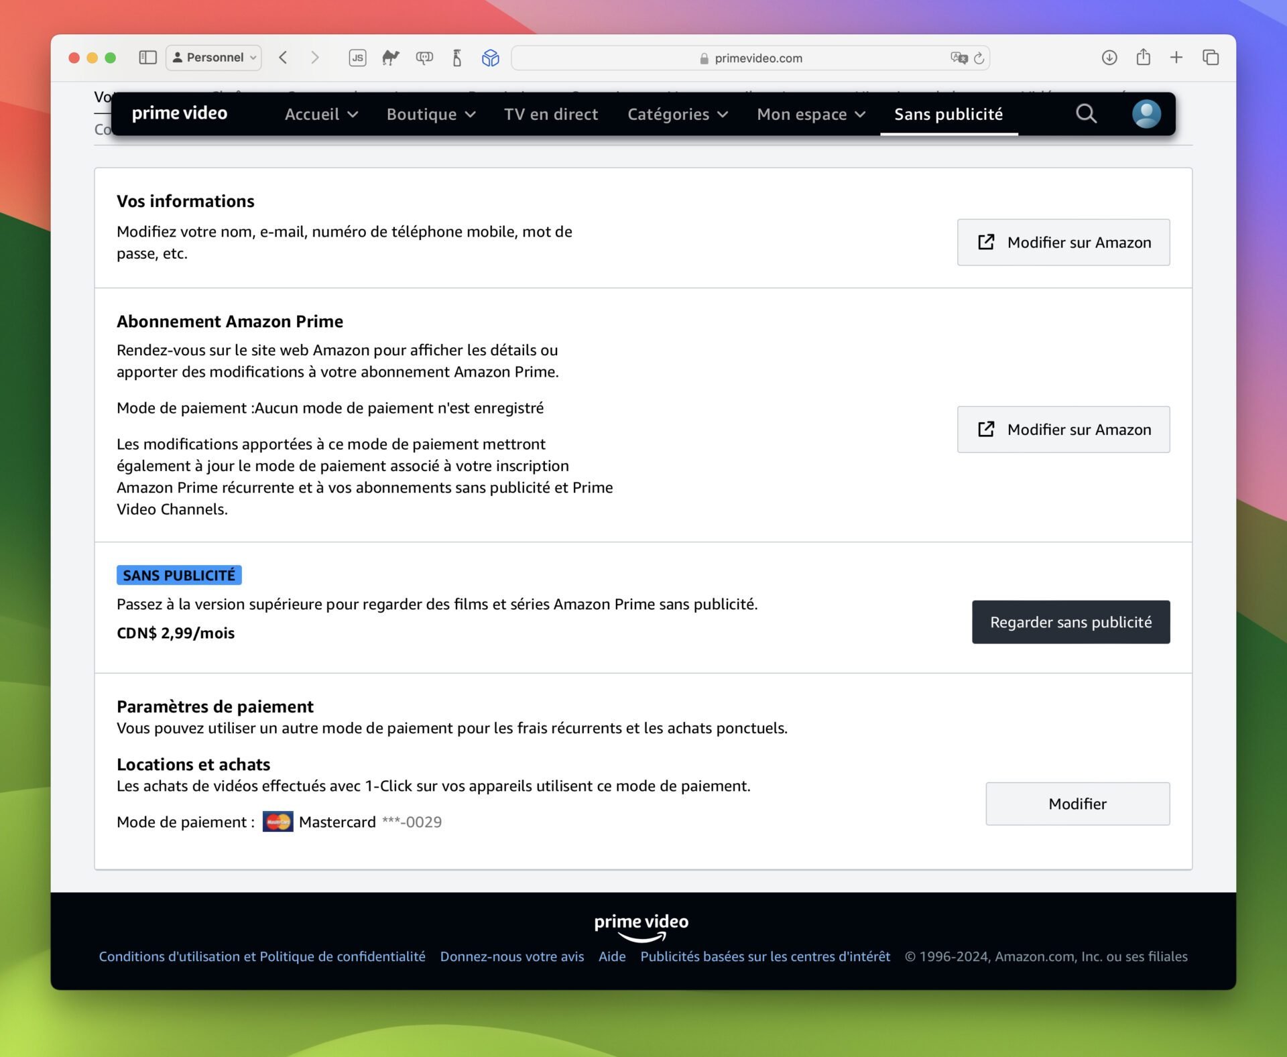Image resolution: width=1287 pixels, height=1057 pixels.
Task: Expand the Mon espace menu
Action: tap(811, 115)
